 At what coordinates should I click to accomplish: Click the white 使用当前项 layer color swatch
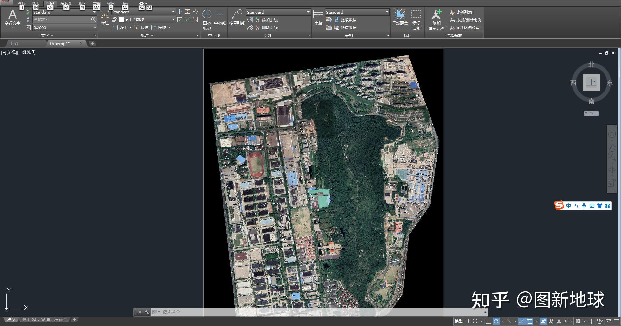121,20
